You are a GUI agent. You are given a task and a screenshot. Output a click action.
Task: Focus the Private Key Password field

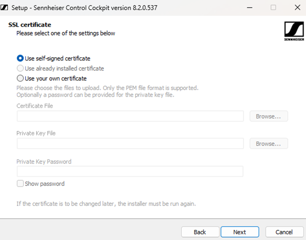pyautogui.click(x=130, y=171)
